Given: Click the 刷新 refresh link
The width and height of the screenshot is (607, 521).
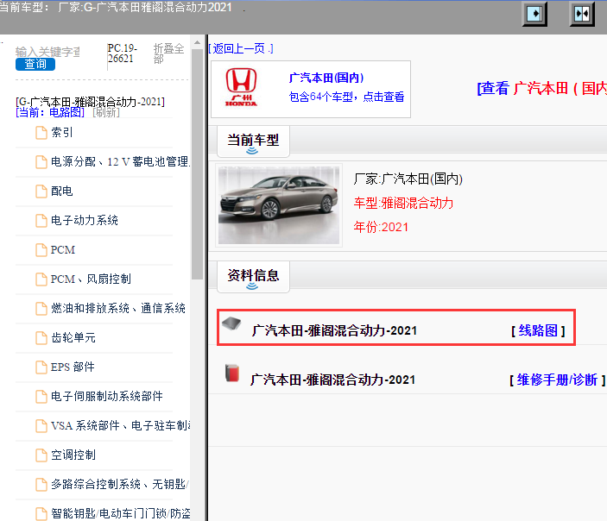Looking at the screenshot, I should click(106, 112).
